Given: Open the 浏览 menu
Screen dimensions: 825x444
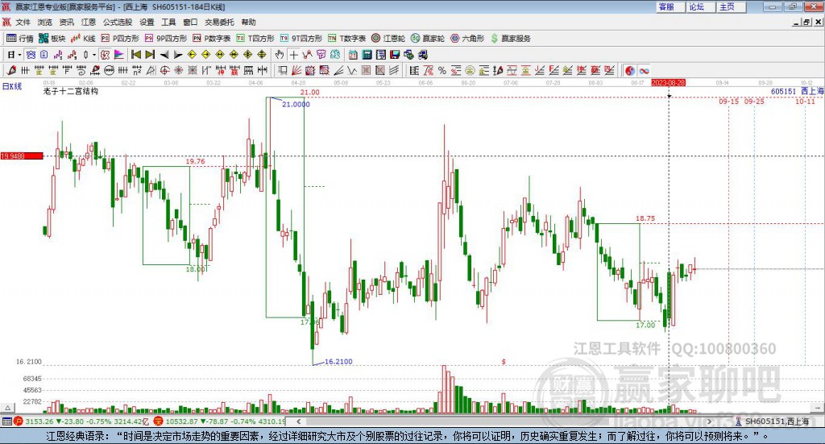Looking at the screenshot, I should (45, 22).
